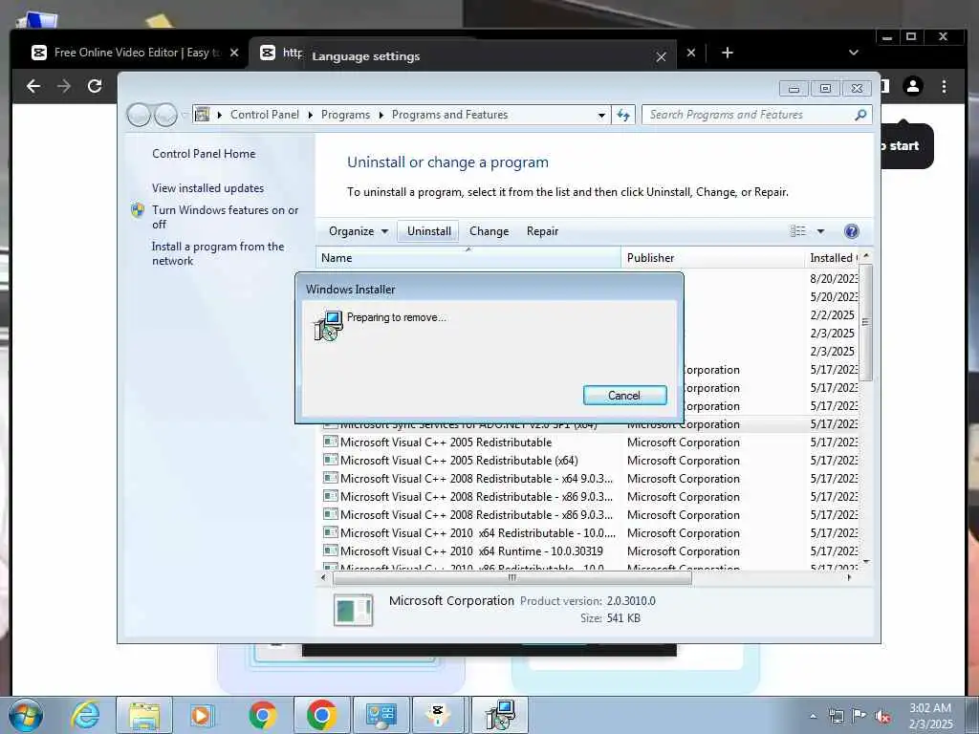Open the taskbar clock showing 3:02 AM
This screenshot has height=734, width=979.
(930, 716)
